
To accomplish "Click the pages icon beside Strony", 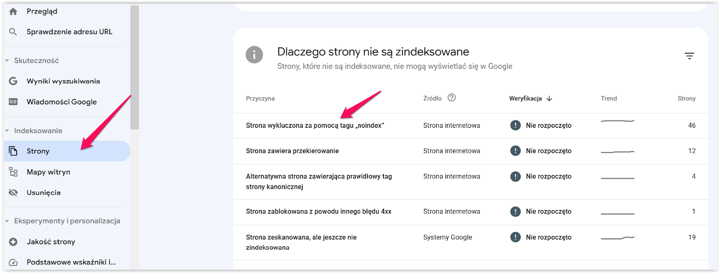I will click(13, 151).
